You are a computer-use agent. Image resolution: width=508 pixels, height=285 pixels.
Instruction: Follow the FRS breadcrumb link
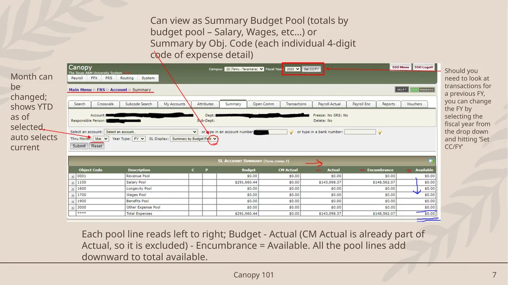point(101,90)
